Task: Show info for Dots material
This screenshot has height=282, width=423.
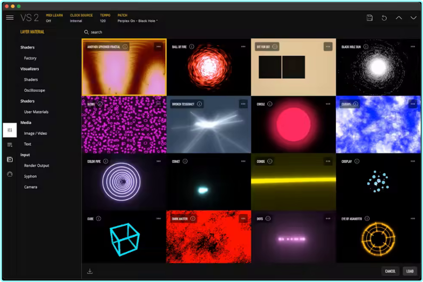Action: point(268,218)
